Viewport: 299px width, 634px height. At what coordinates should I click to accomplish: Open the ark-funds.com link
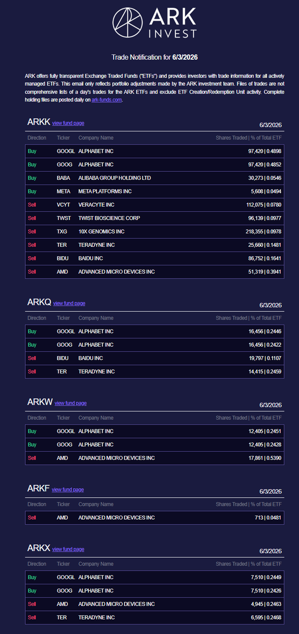[106, 100]
